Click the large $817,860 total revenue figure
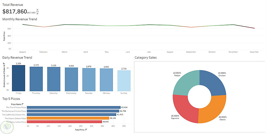This screenshot has width=267, height=134. point(15,11)
